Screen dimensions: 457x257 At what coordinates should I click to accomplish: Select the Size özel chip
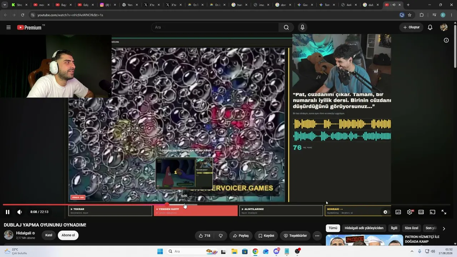point(411,228)
